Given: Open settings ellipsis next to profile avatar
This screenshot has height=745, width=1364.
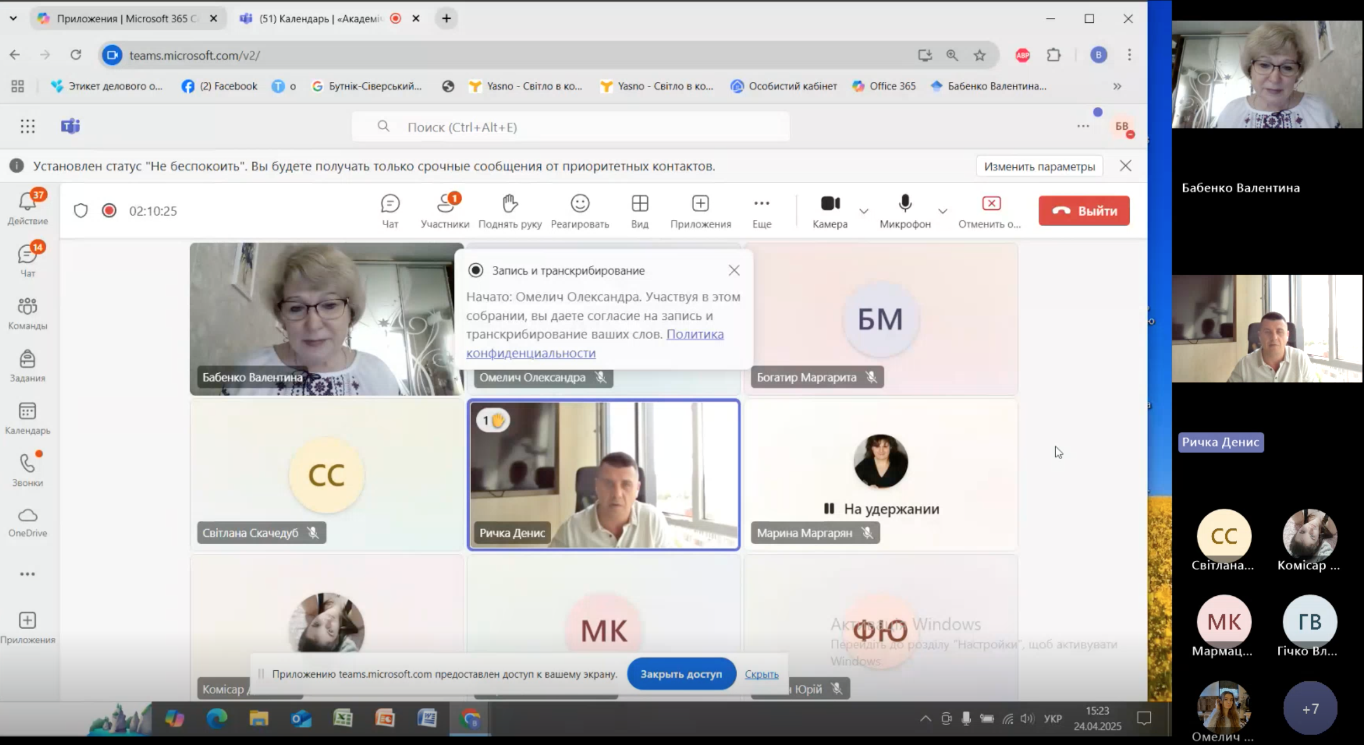Looking at the screenshot, I should tap(1083, 126).
